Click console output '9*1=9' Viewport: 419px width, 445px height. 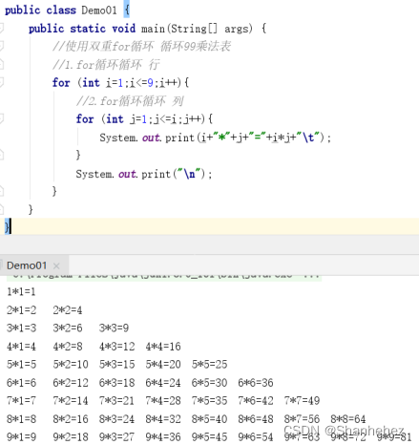pos(21,436)
